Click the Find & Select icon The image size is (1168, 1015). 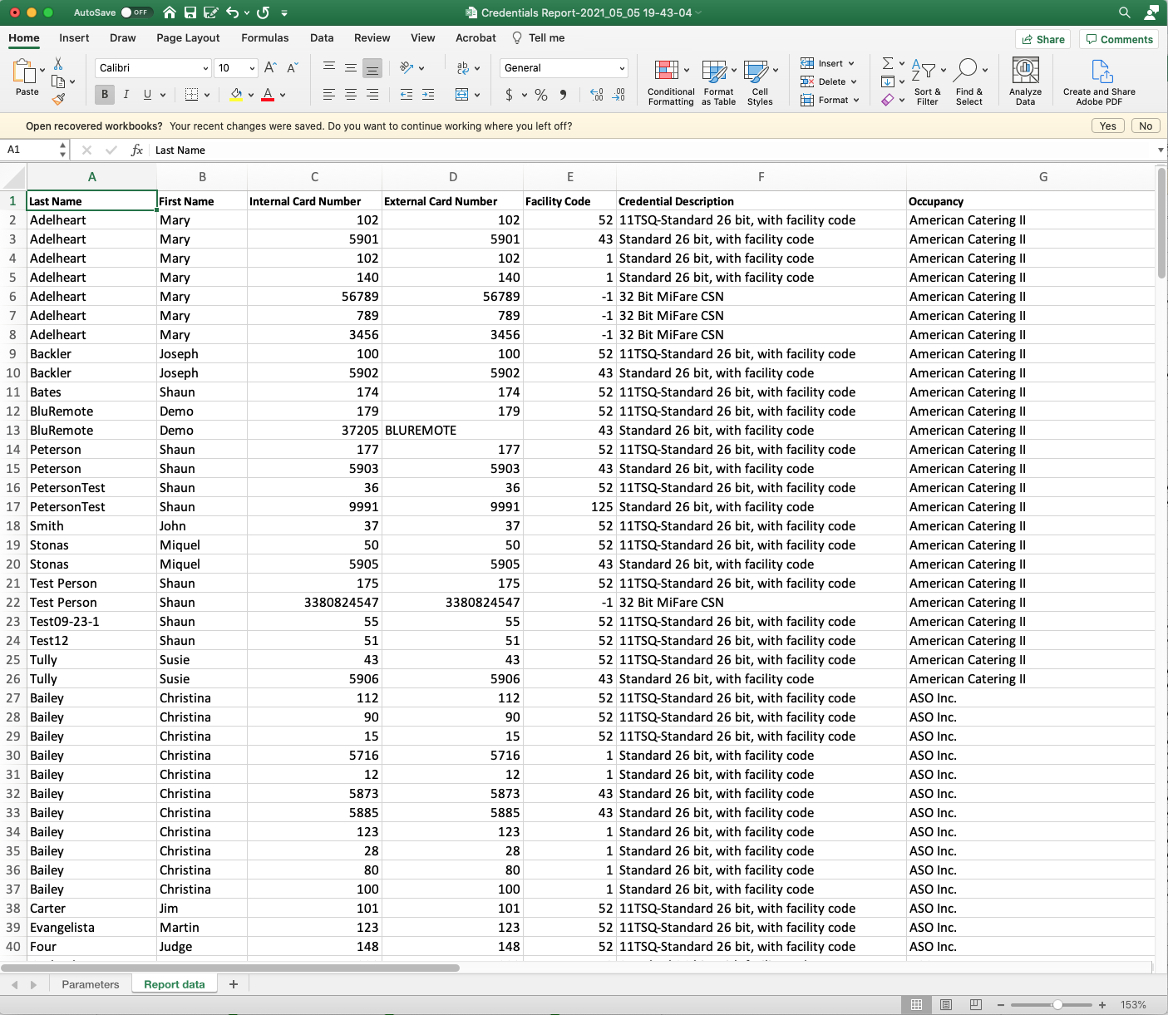click(x=968, y=81)
